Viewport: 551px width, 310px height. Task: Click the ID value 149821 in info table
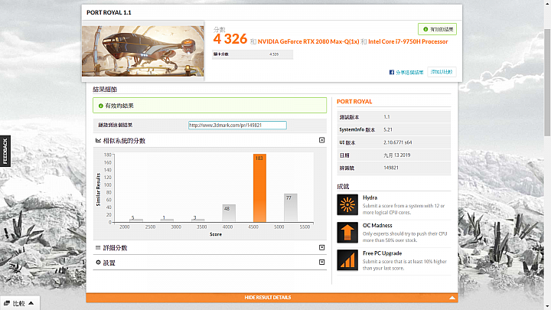coord(391,168)
